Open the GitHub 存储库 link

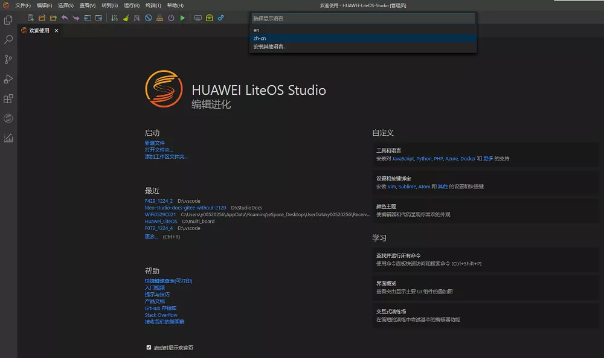tap(161, 308)
